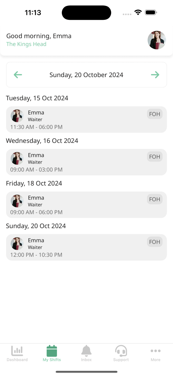Select the My Shifts calendar icon

tap(52, 351)
